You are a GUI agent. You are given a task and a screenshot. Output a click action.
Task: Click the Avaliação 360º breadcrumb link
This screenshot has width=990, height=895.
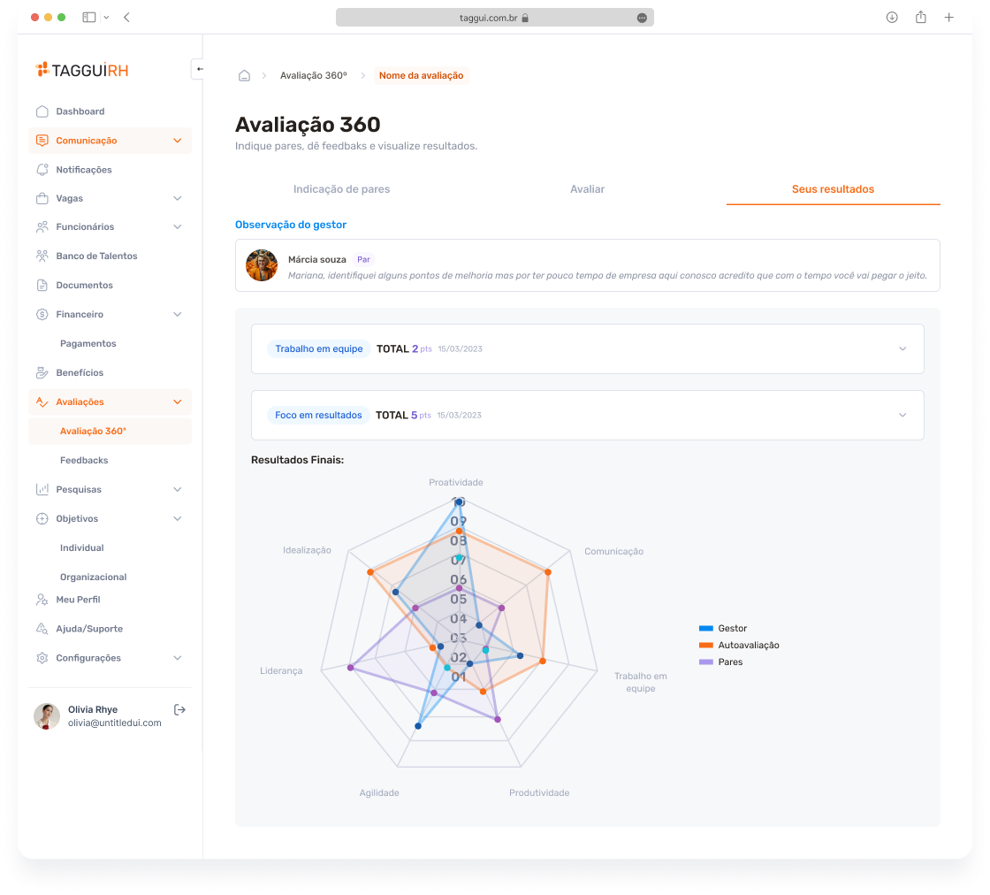pos(315,75)
